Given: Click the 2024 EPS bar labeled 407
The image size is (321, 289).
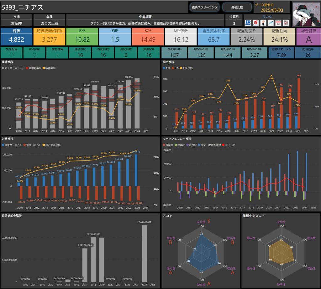Looking at the screenshot, I should coord(299,103).
